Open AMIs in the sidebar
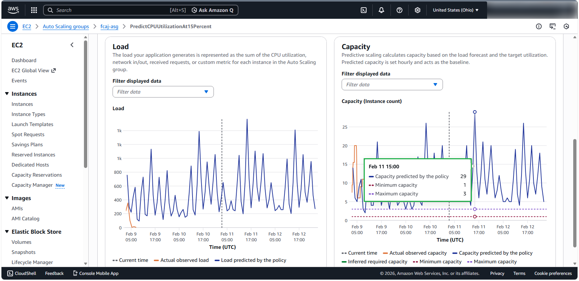579x281 pixels. click(17, 208)
